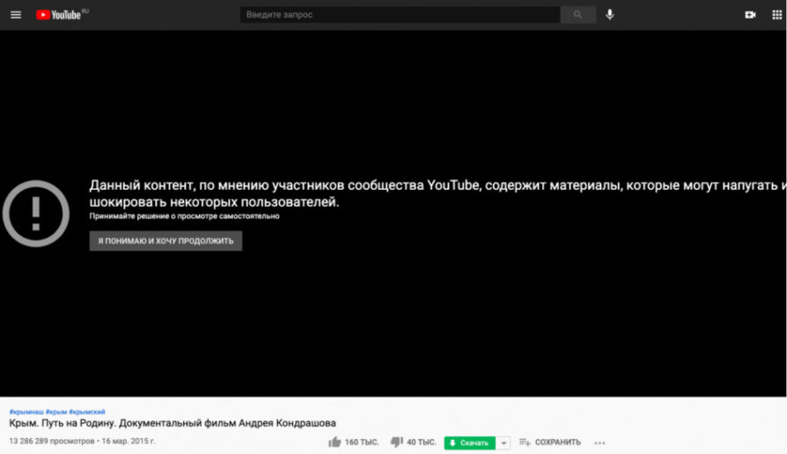Open the #крымский hashtag link
This screenshot has height=454, width=787.
pyautogui.click(x=87, y=412)
